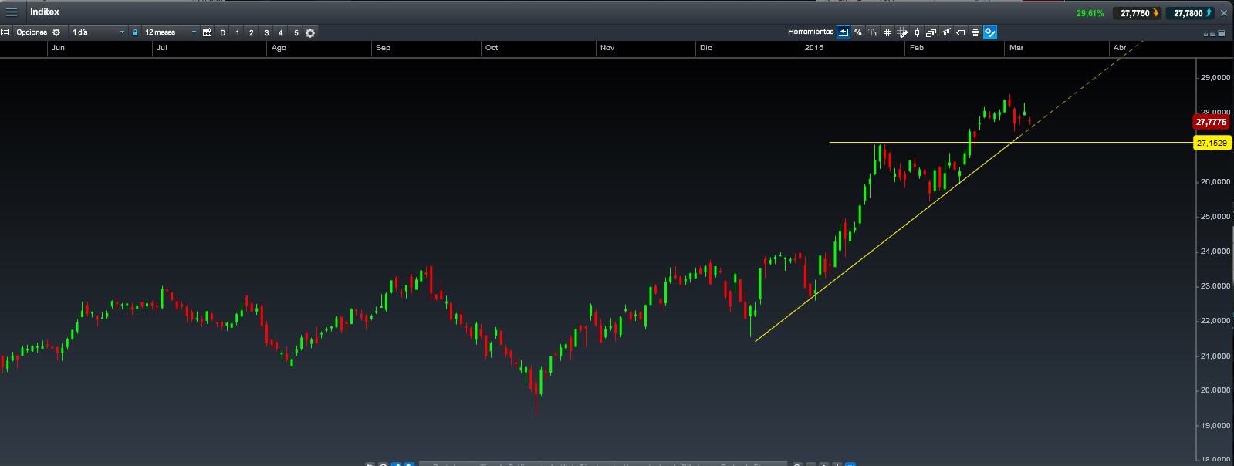Select the D preset button
Screen dimensions: 1234x466
pyautogui.click(x=223, y=32)
